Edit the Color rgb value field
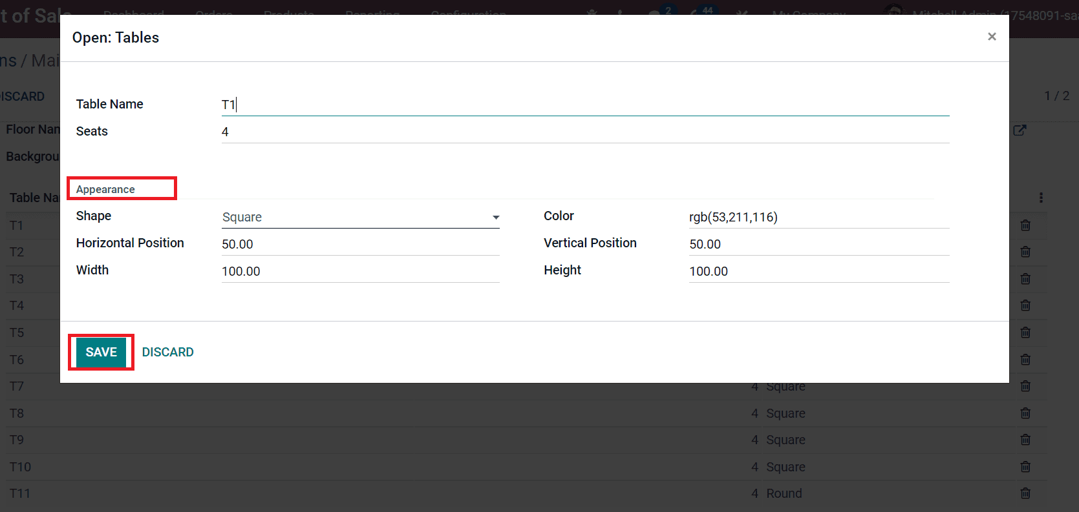 pyautogui.click(x=819, y=218)
